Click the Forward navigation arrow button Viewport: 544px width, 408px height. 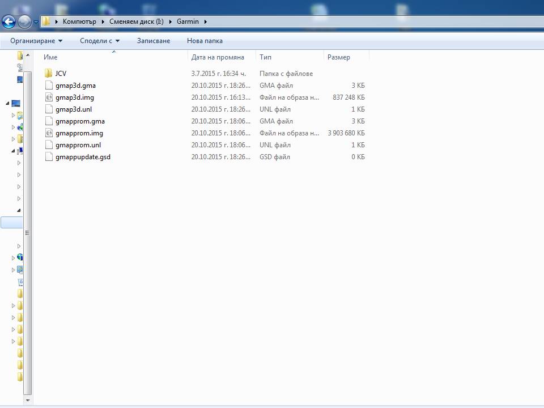pos(24,22)
